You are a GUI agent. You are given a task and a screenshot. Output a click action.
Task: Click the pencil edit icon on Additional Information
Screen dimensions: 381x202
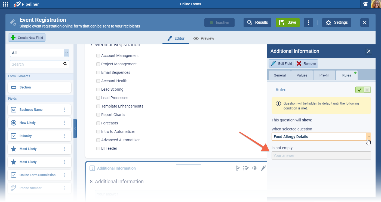[263, 168]
